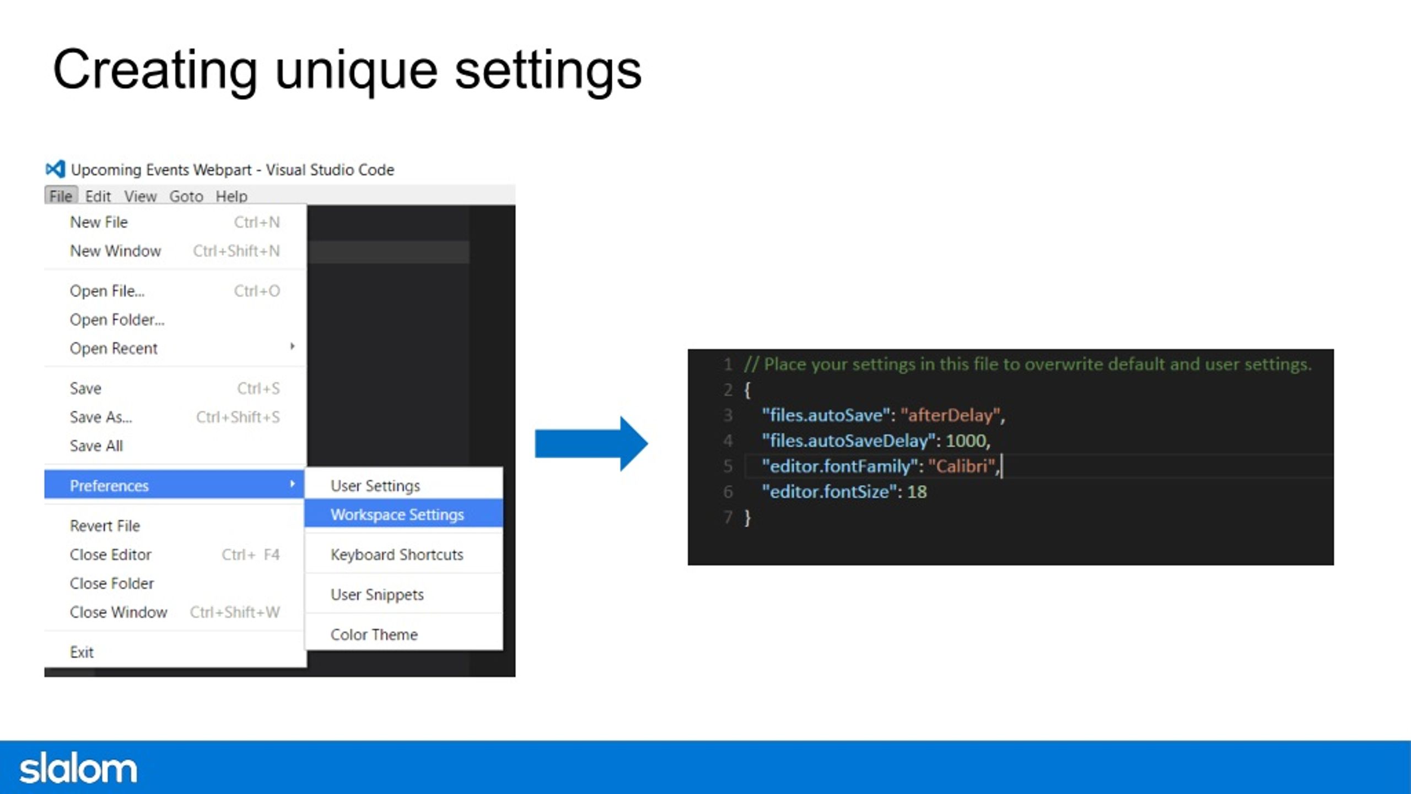Click the window title Upcoming Events Webpart
Screen dimensions: 1411x794
click(x=161, y=170)
